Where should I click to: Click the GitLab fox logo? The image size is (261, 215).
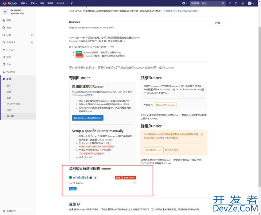tap(5, 3)
